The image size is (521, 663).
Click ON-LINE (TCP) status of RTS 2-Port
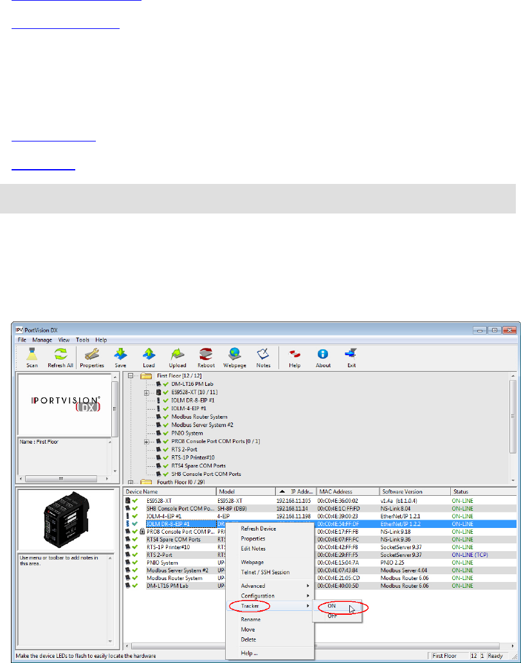470,555
